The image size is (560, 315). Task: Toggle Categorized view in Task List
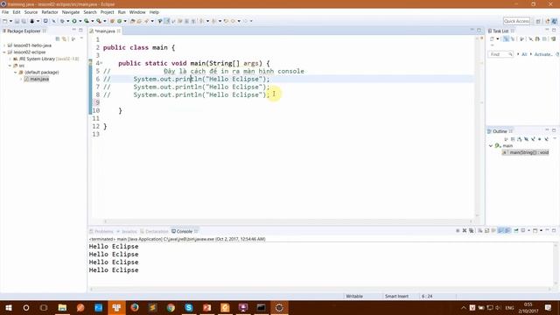tap(506, 38)
